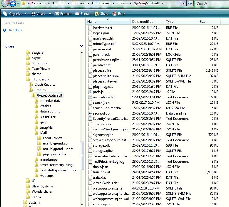Screen dimensions: 229x207
Task: Click the pop.gmail.com folder icon
Action: [x=39, y=154]
